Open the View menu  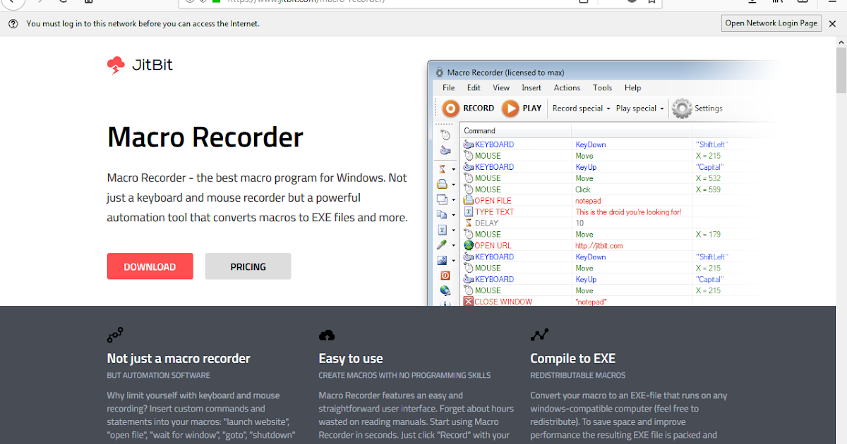[x=501, y=88]
